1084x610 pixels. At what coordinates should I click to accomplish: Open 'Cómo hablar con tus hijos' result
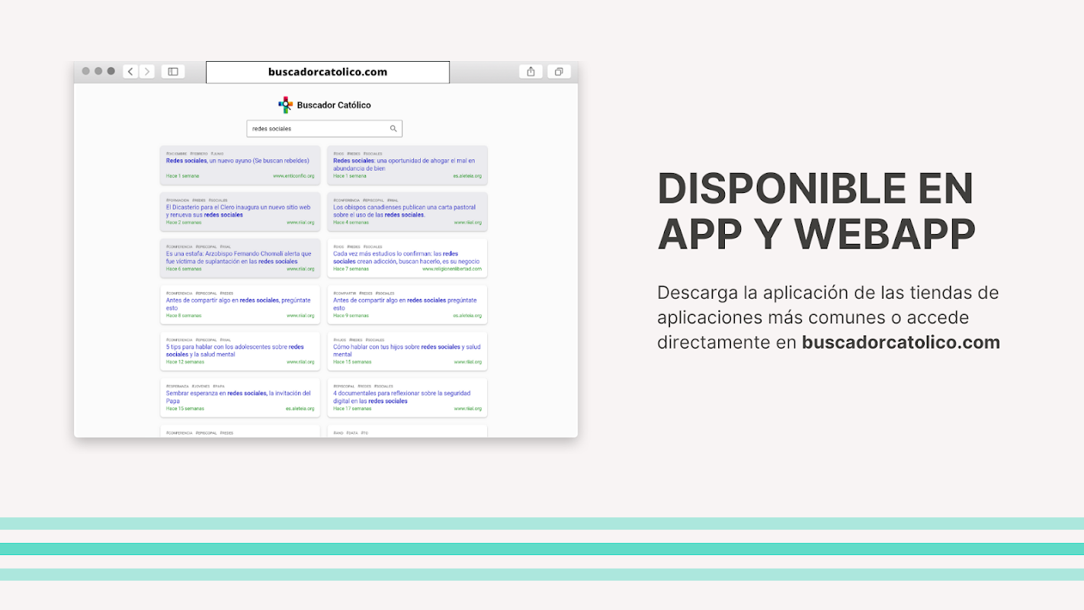point(407,351)
